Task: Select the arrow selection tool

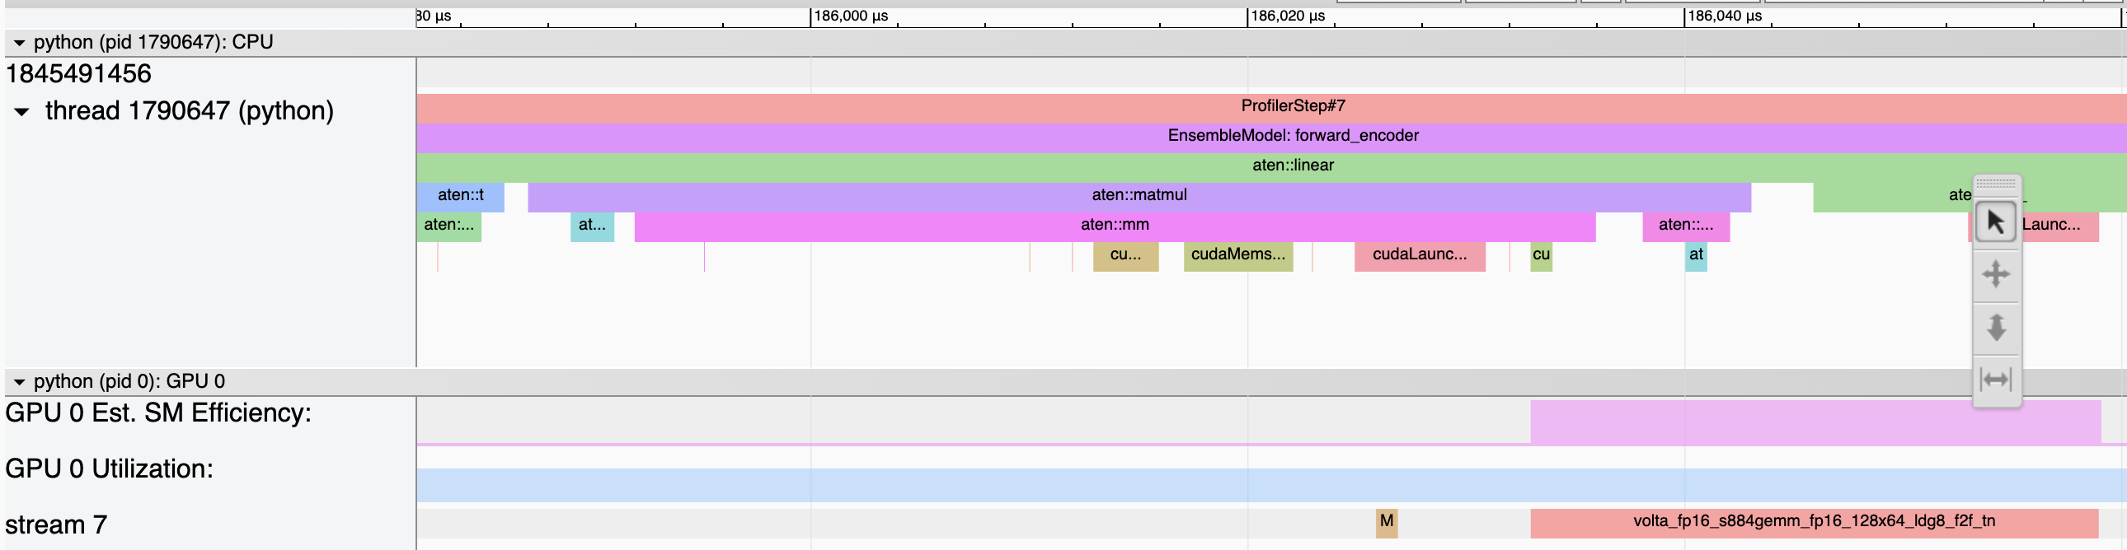Action: (x=1996, y=222)
